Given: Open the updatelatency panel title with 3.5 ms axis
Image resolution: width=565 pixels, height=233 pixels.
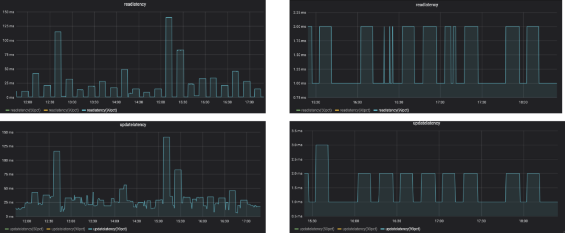Looking at the screenshot, I should pos(427,123).
